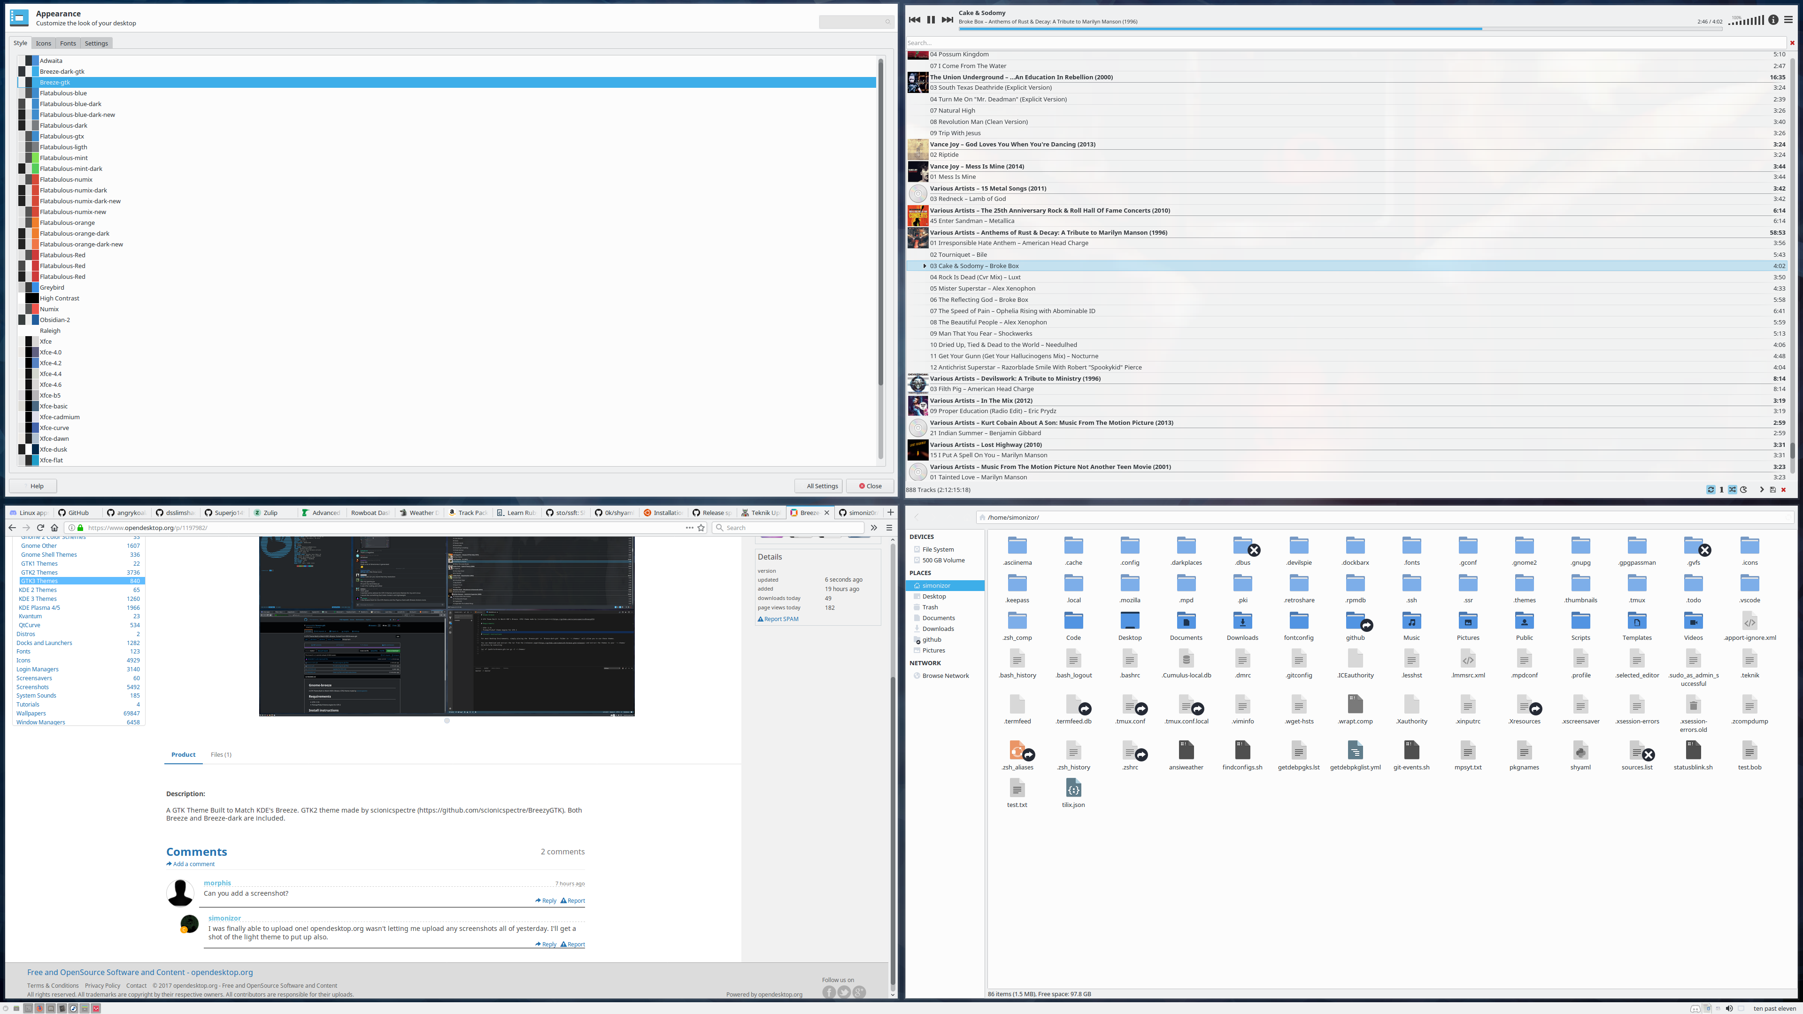Toggle single-track playback mode
Viewport: 1803px width, 1014px height.
[x=1722, y=489]
